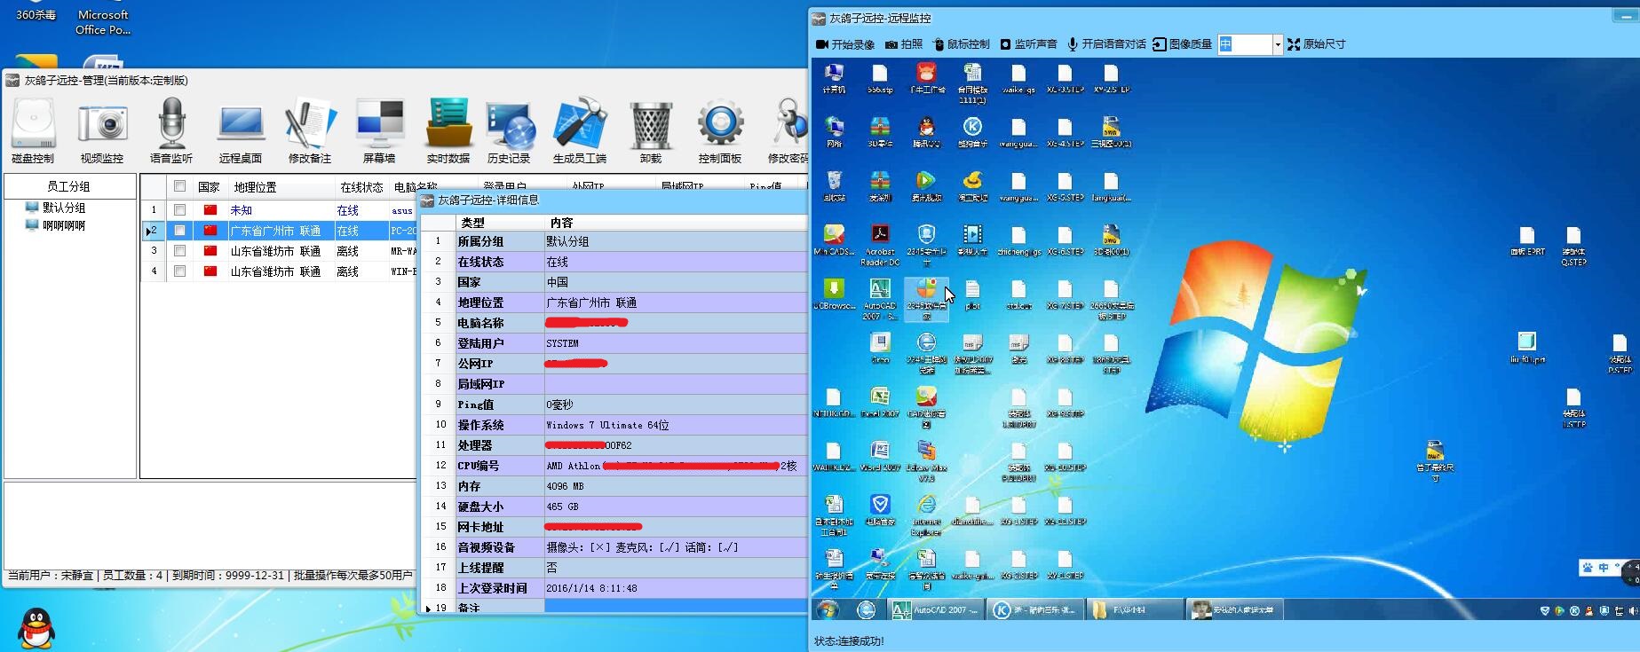Screen dimensions: 1640x652
Task: Open the 远程桌面 laptop icon
Action: pyautogui.click(x=241, y=130)
